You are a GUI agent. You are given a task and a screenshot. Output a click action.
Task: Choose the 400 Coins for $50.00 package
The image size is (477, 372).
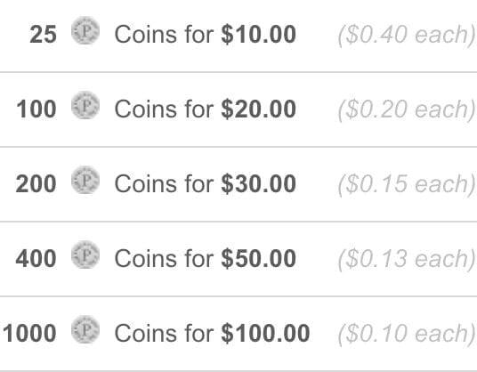click(238, 259)
